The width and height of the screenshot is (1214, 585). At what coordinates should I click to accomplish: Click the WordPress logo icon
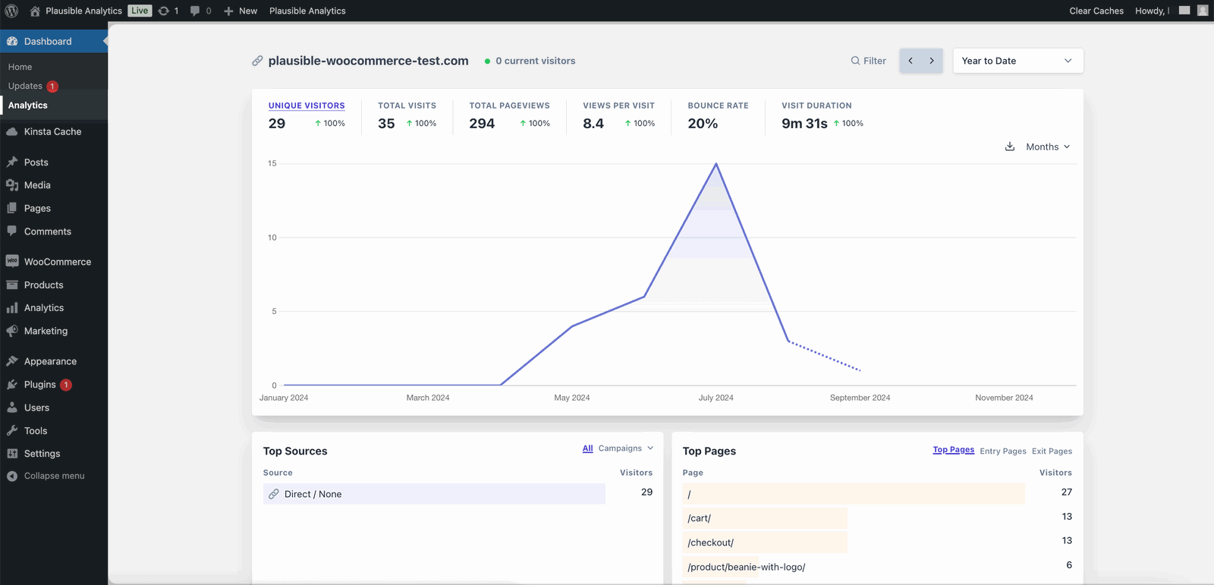pos(11,11)
